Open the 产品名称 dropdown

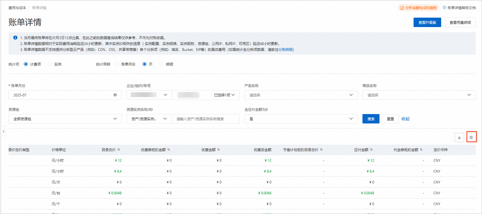point(301,95)
